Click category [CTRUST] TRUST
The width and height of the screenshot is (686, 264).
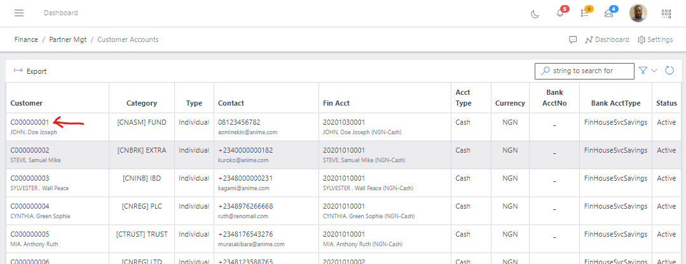(x=142, y=234)
